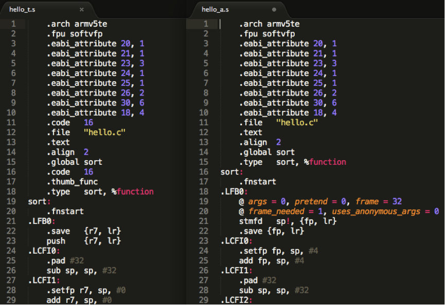This screenshot has height=305, width=445.
Task: Click ".LCFI0:" label in left pane
Action: pyautogui.click(x=44, y=251)
